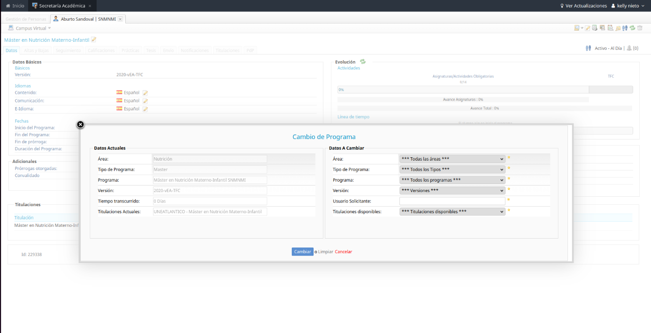Open the Área dropdown in Datos A Cambiar
The image size is (651, 333).
(x=452, y=159)
